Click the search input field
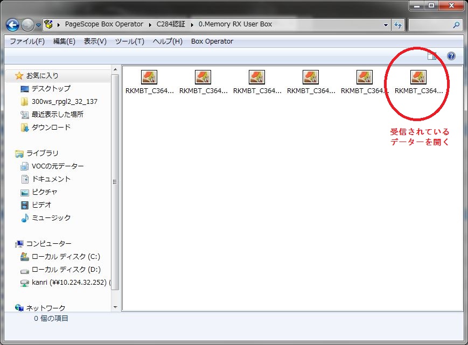Image resolution: width=468 pixels, height=345 pixels. pos(430,25)
